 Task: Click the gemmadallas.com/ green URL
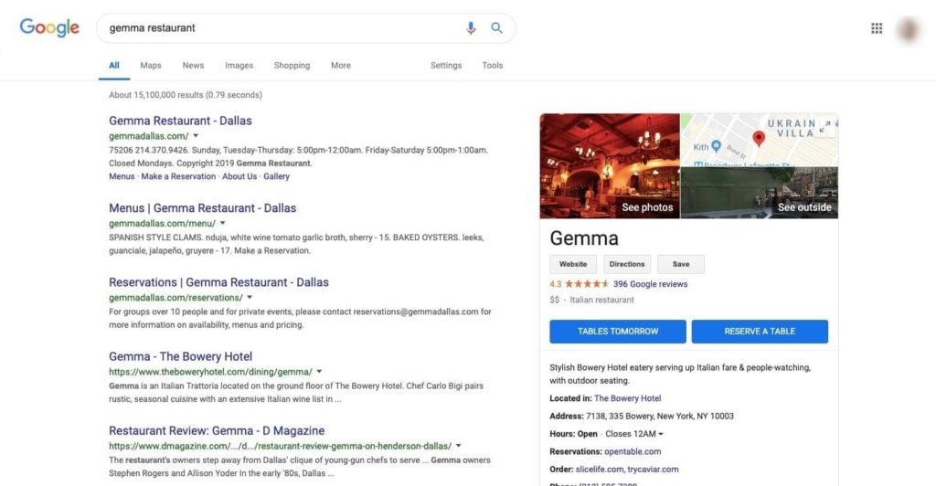click(x=149, y=136)
